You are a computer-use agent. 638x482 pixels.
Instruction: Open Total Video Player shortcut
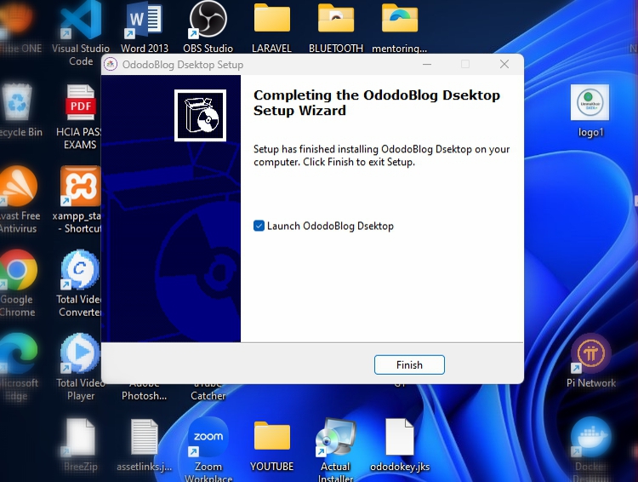tap(80, 355)
